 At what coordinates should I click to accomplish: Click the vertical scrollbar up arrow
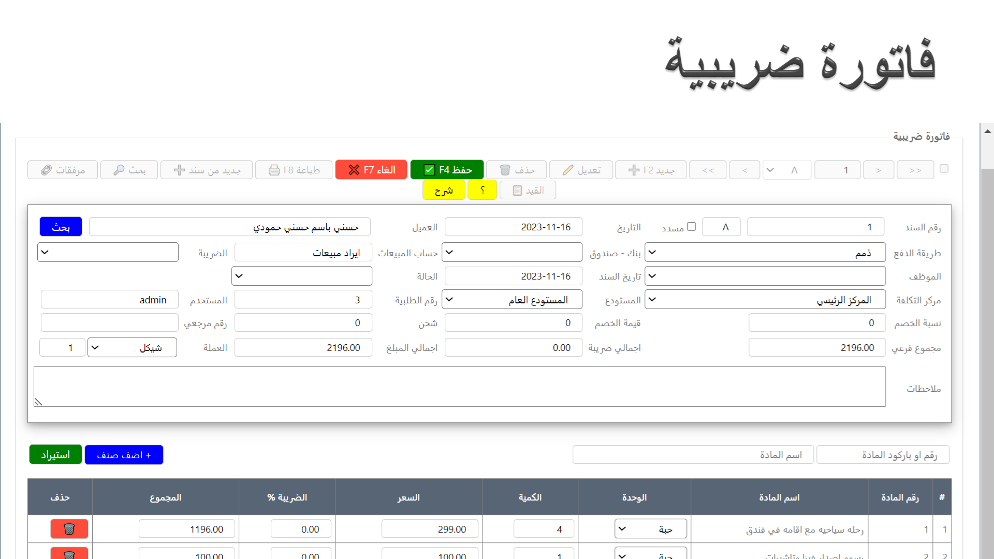(x=988, y=131)
